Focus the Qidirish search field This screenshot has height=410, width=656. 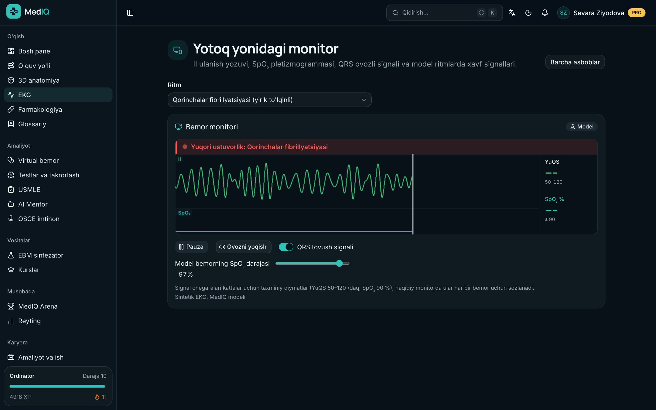[444, 13]
